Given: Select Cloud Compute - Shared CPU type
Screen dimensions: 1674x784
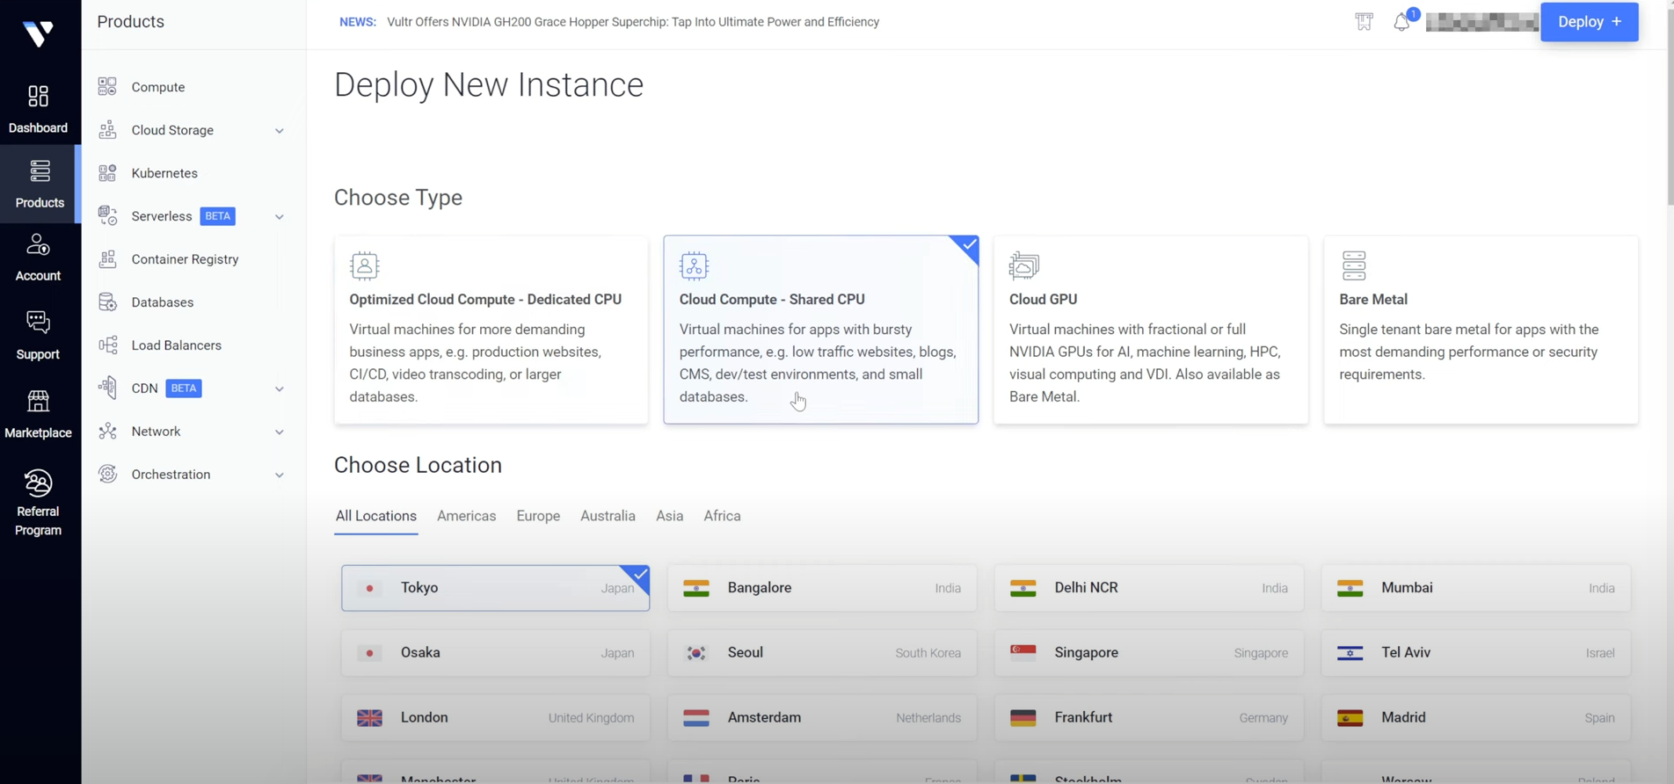Looking at the screenshot, I should (x=819, y=330).
